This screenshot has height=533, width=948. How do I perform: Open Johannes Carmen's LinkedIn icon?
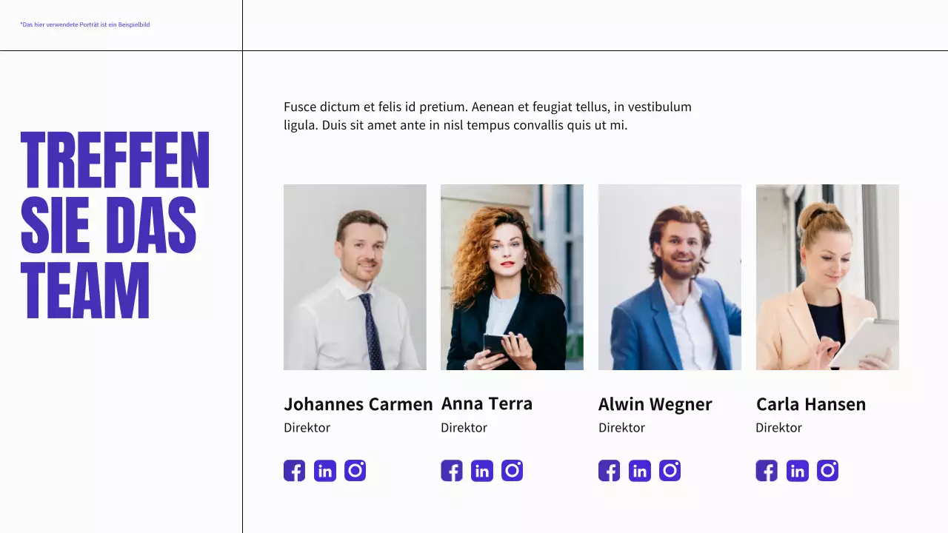pyautogui.click(x=324, y=471)
